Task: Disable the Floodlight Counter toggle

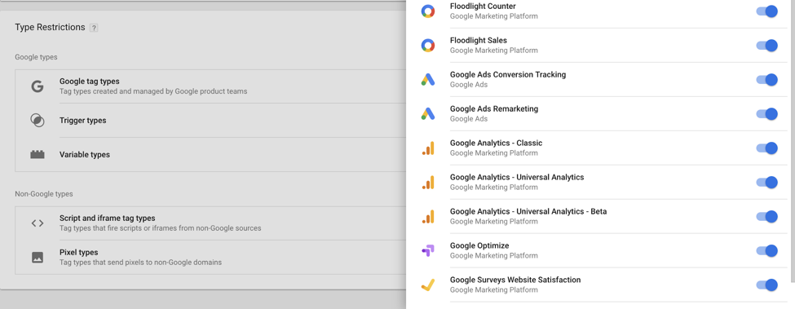Action: [766, 11]
